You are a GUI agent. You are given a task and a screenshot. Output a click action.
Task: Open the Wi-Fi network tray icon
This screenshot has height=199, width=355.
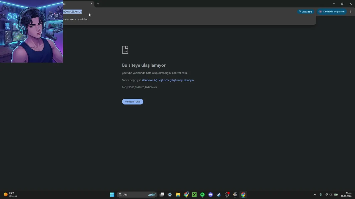pos(327,195)
